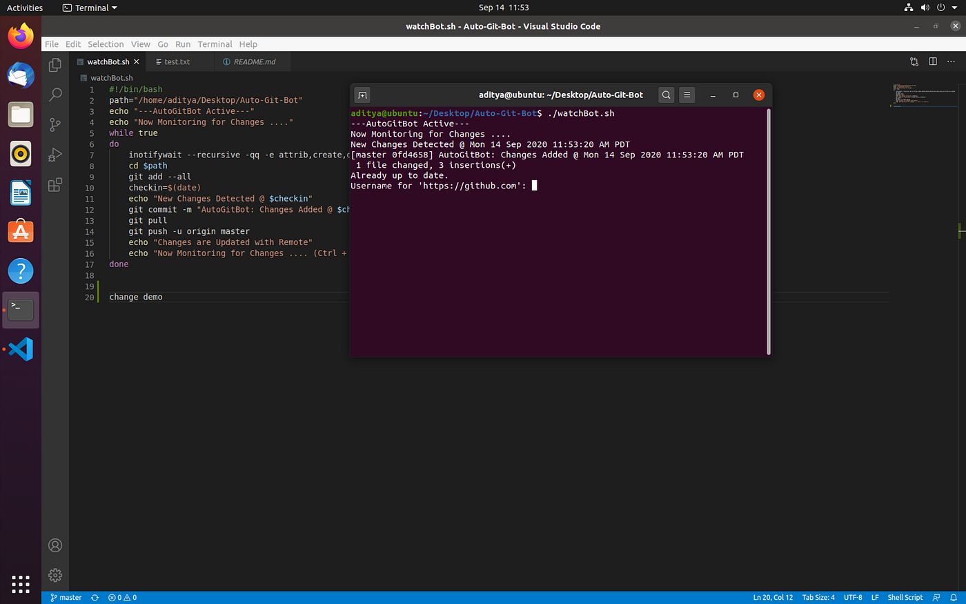Click the volume icon in the top bar

925,8
